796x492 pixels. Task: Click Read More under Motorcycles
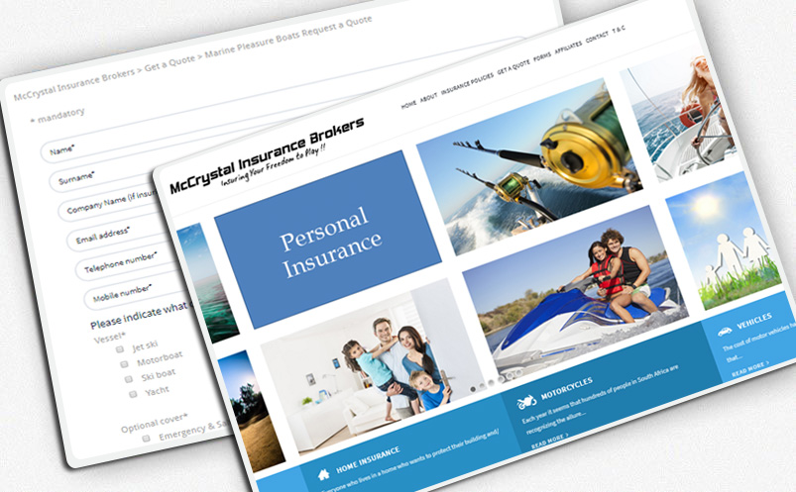click(x=550, y=437)
